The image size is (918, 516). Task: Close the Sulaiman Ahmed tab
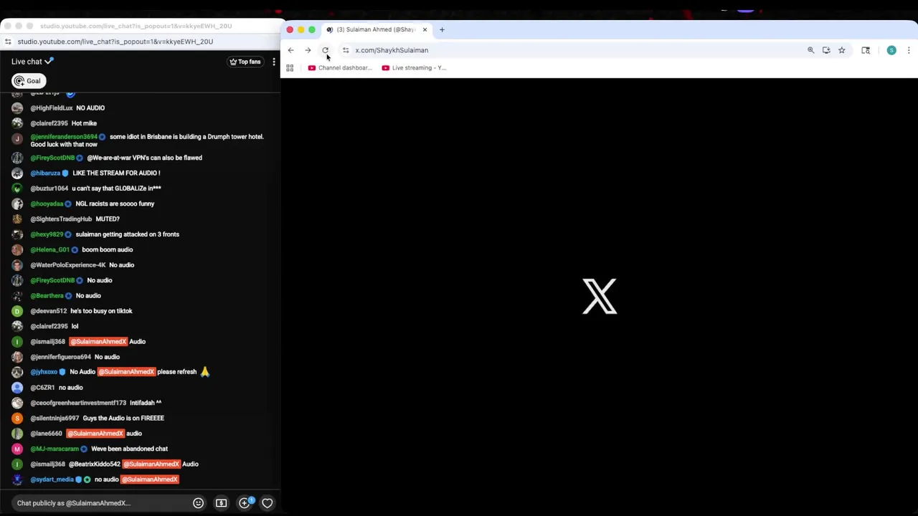click(x=425, y=29)
